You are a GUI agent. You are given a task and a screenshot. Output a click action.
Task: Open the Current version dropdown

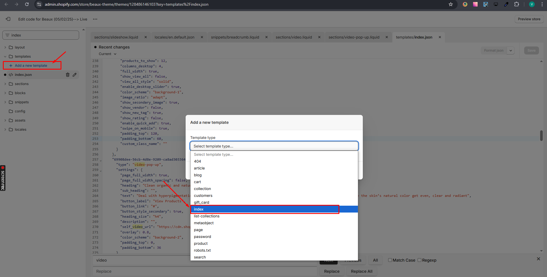click(108, 54)
